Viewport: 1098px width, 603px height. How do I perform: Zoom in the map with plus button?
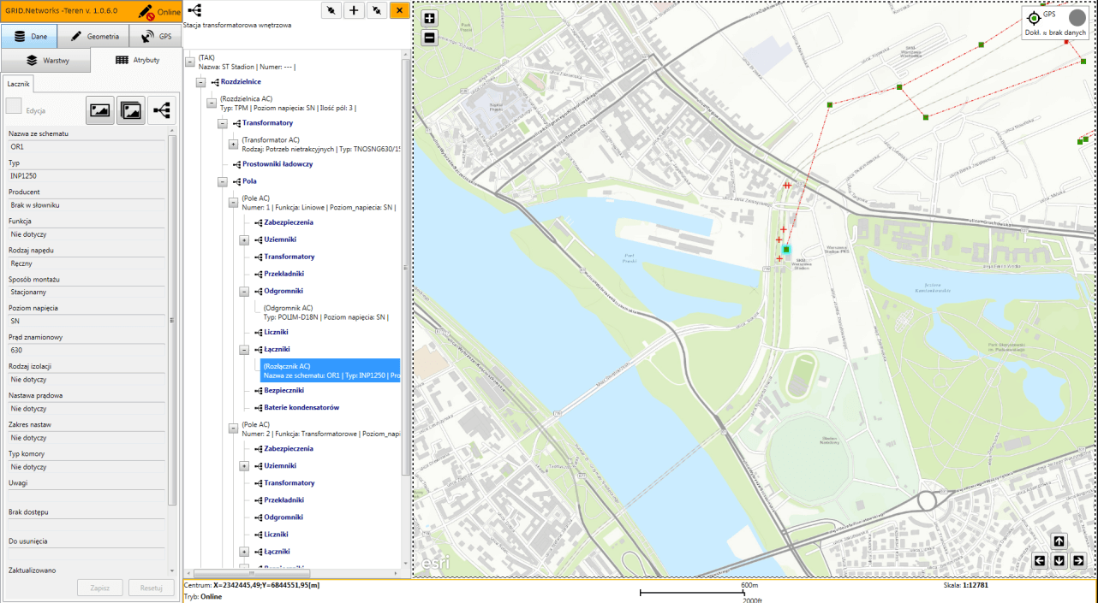coord(430,19)
